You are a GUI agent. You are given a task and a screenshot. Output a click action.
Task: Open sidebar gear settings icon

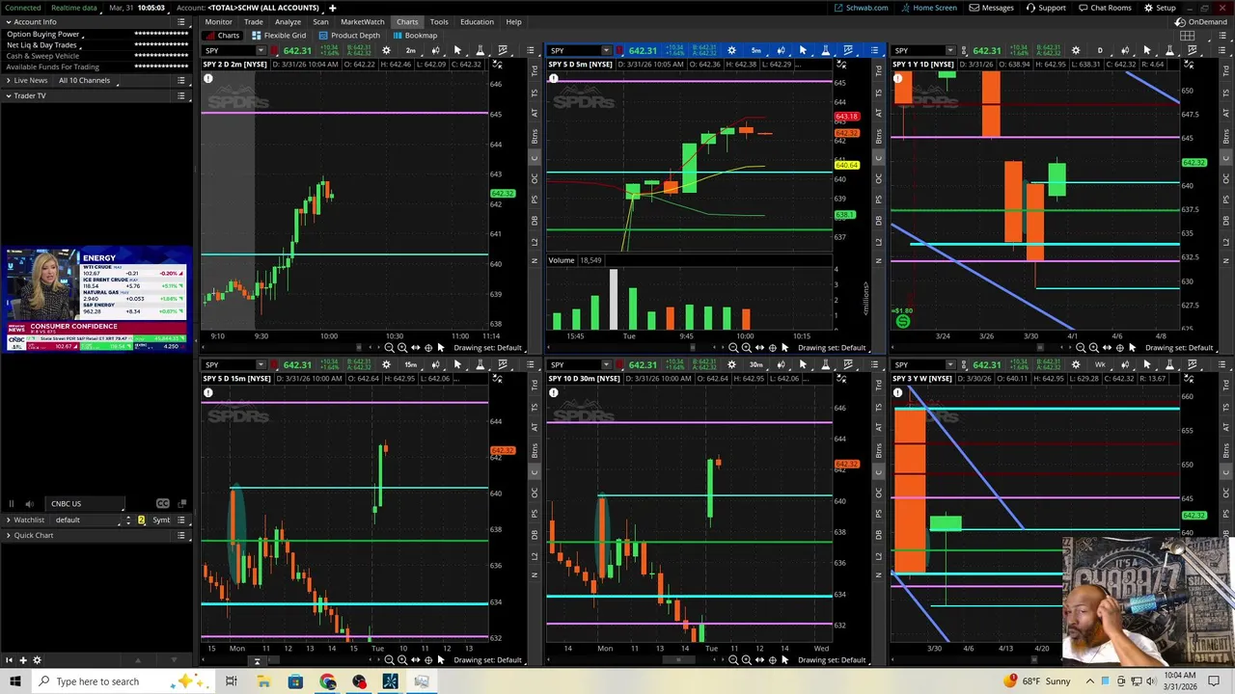pos(37,660)
